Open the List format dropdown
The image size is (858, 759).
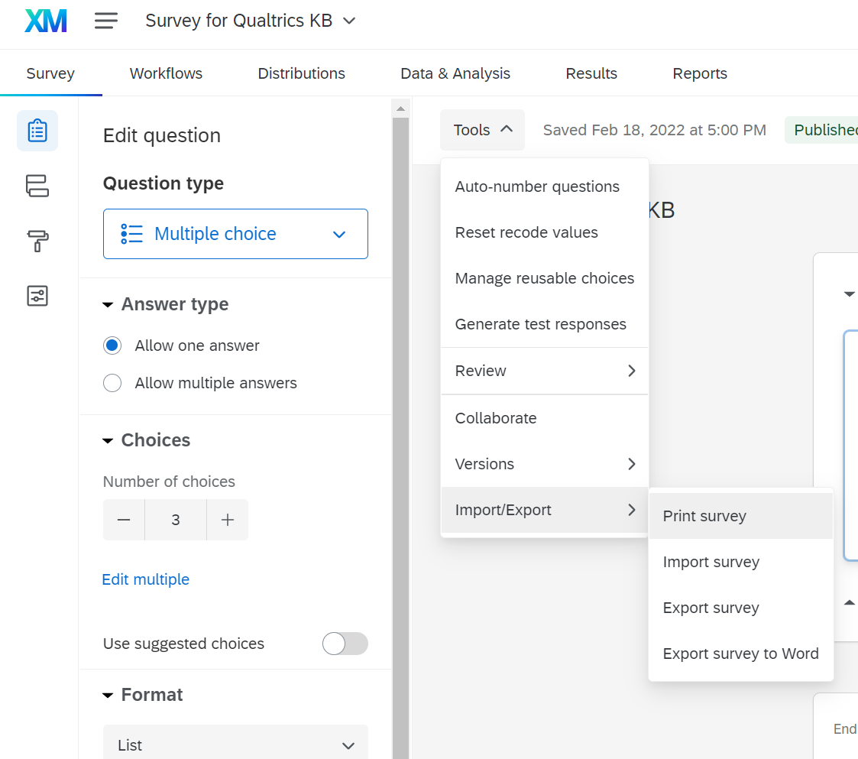click(235, 743)
